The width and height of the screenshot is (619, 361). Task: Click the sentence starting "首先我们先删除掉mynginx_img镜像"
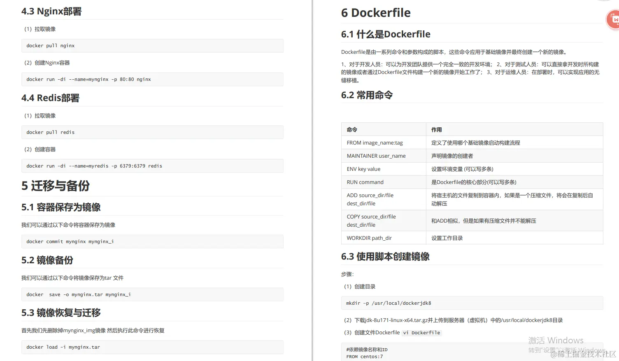tap(93, 331)
